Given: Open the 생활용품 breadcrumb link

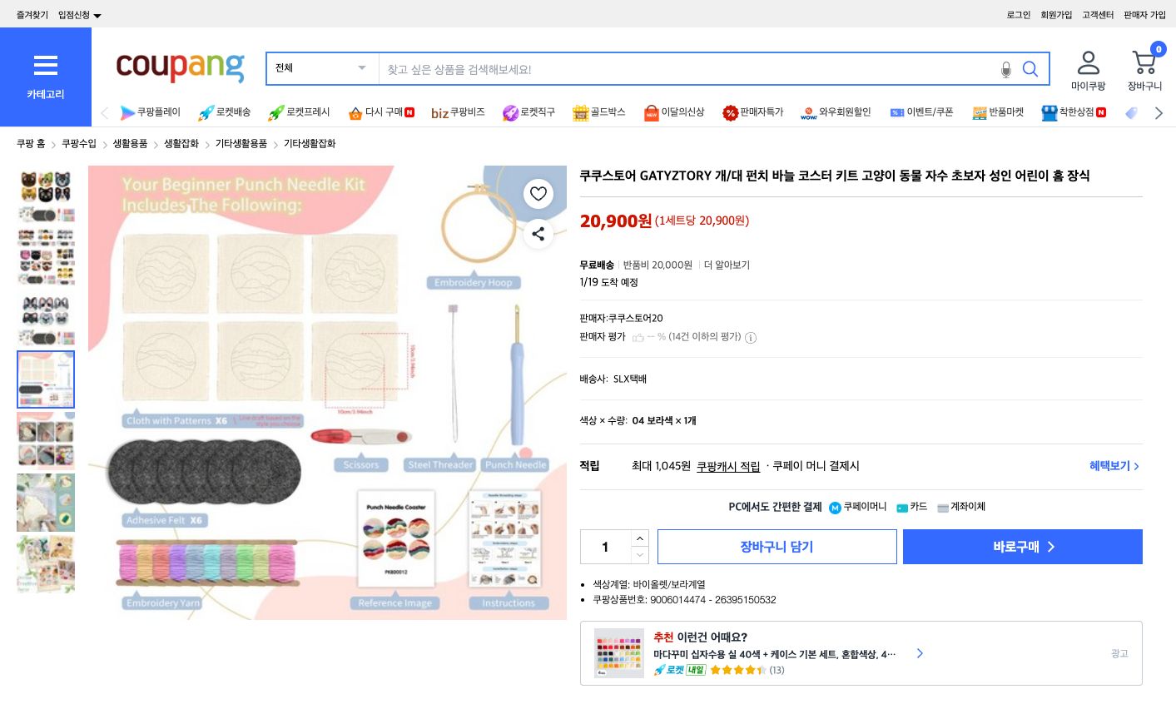Looking at the screenshot, I should (x=129, y=143).
